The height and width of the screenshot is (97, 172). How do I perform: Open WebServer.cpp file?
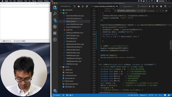72,64
